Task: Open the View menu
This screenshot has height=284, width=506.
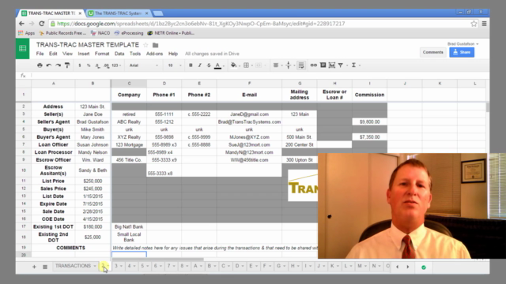Action: click(x=67, y=54)
